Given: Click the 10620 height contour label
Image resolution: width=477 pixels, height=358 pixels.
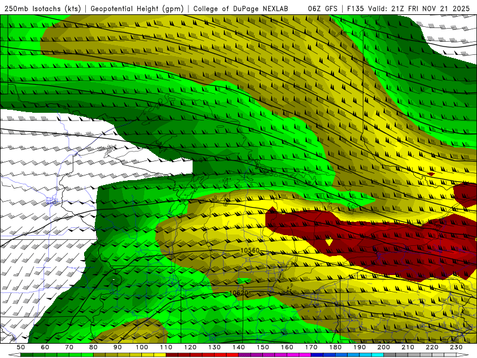Looking at the screenshot, I should [238, 293].
